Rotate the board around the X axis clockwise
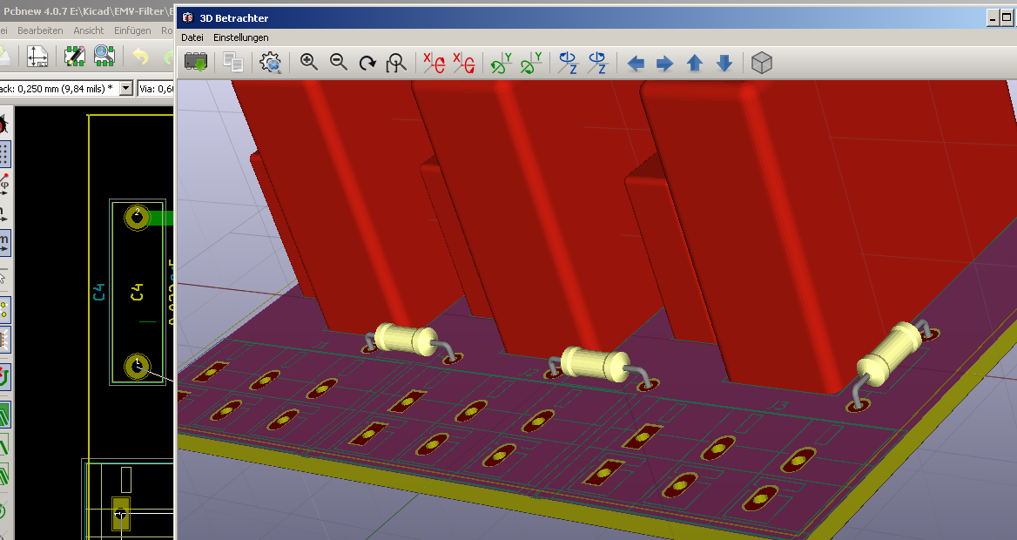The width and height of the screenshot is (1017, 540). tap(434, 63)
